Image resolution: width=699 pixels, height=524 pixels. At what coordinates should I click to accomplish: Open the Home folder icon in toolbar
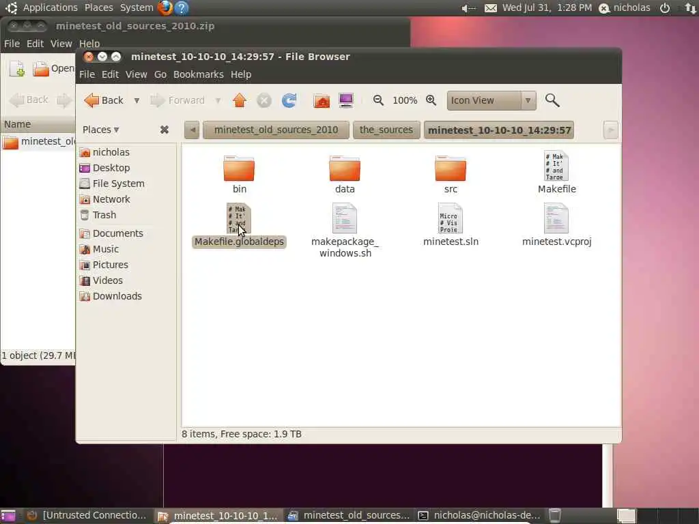click(x=322, y=100)
